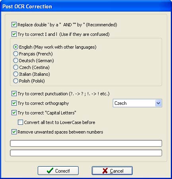The image size is (172, 179).
Task: Click the red X icon on Cancel
Action: pyautogui.click(x=105, y=171)
